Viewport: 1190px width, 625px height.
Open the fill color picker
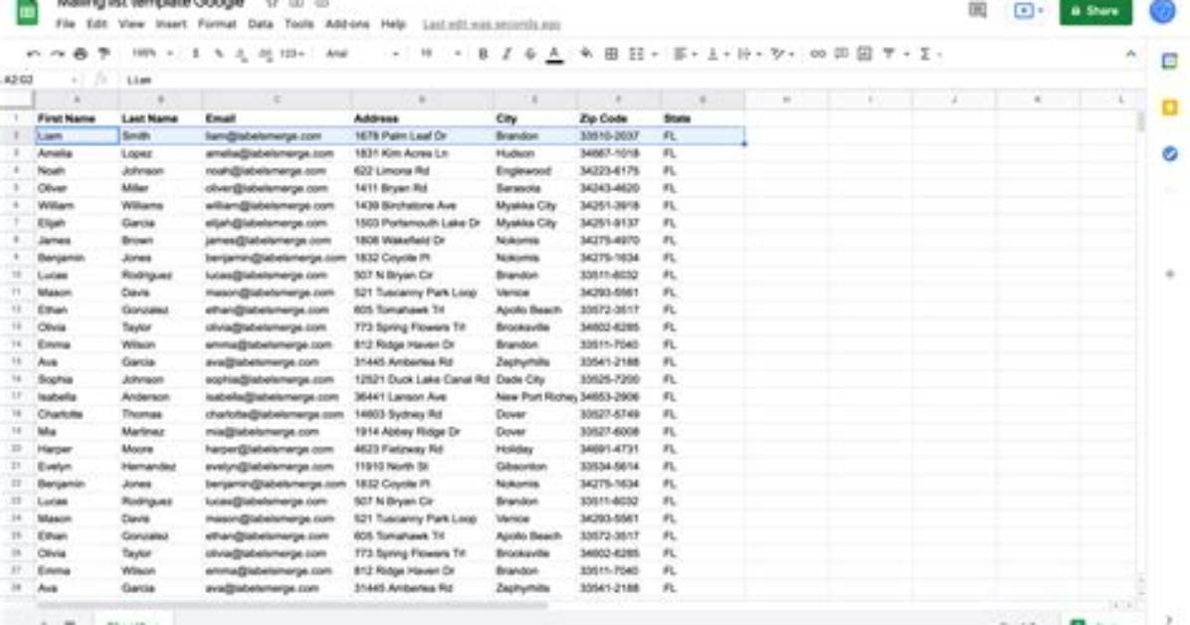tap(586, 54)
